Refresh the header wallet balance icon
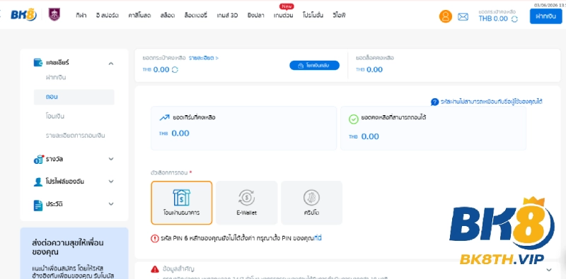Viewport: 566px width, 279px height. (x=514, y=19)
